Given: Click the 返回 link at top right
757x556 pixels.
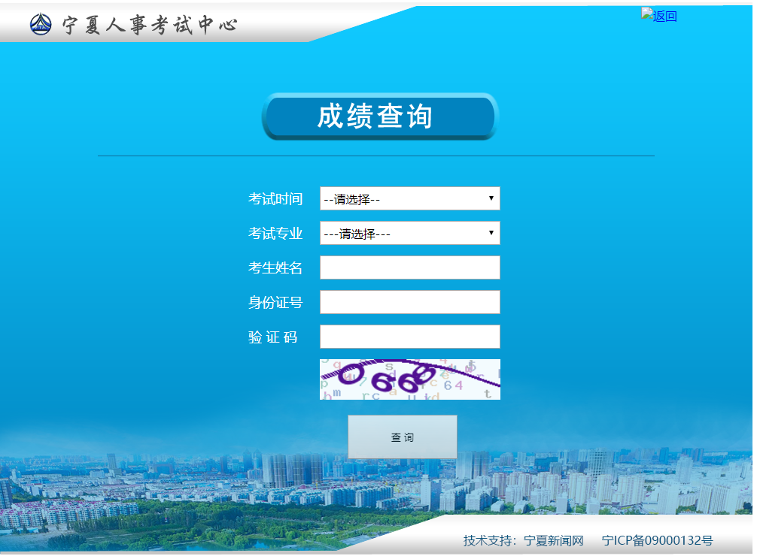Looking at the screenshot, I should click(664, 17).
